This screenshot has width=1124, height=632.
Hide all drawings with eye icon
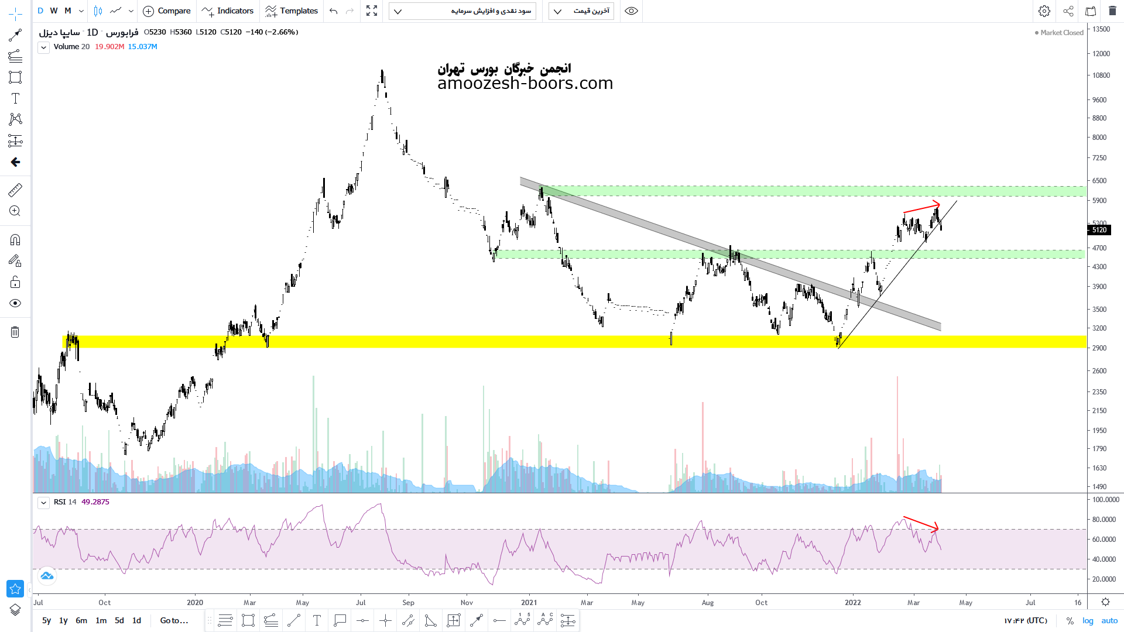(15, 303)
